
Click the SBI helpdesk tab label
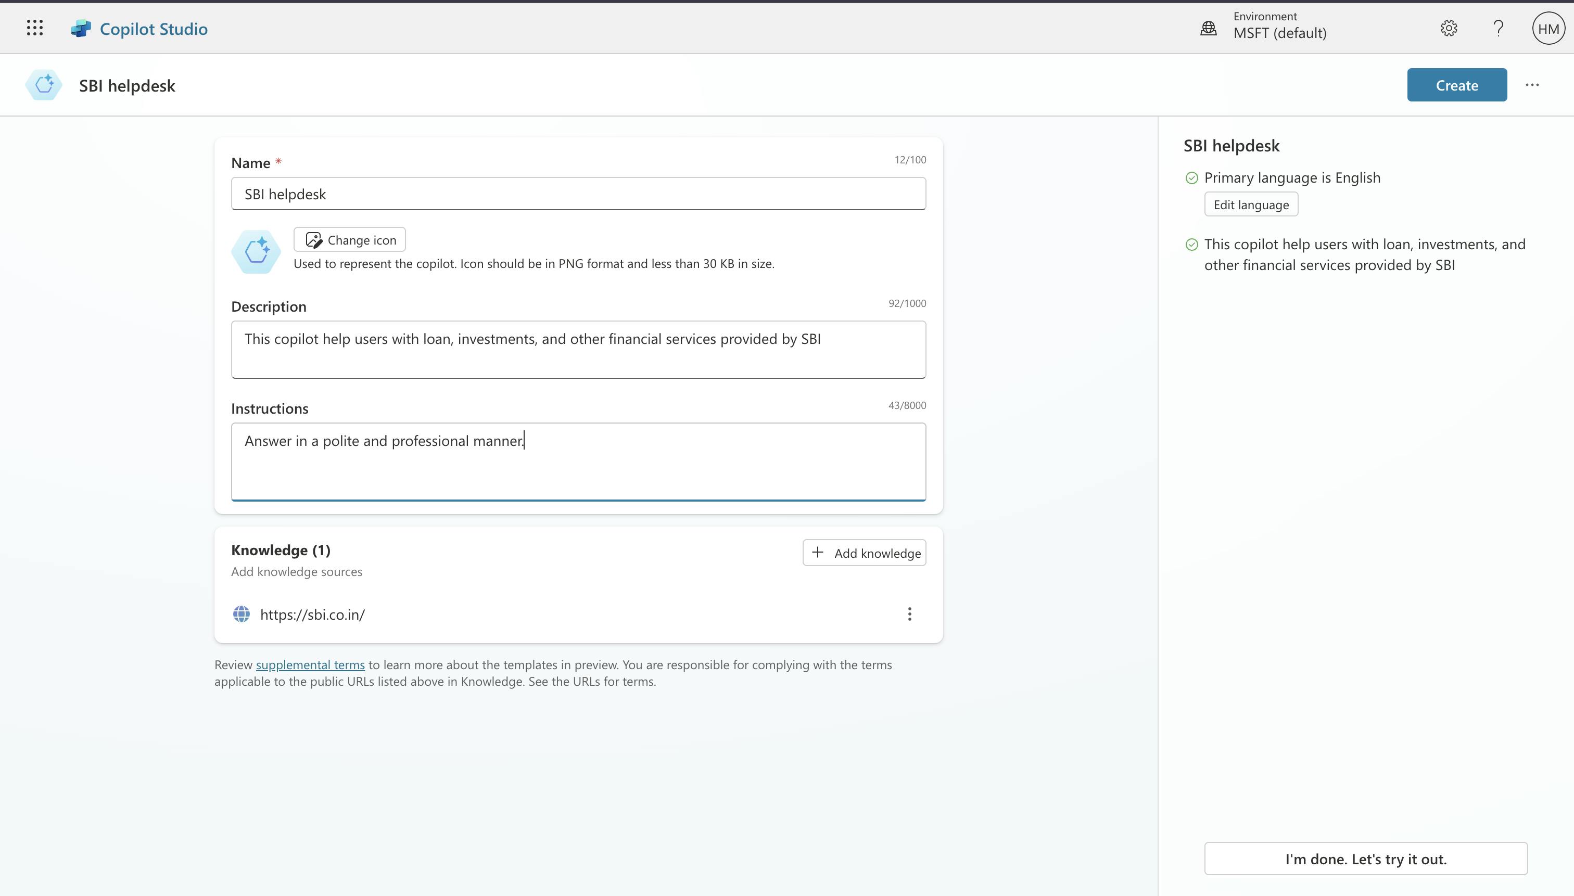[126, 84]
